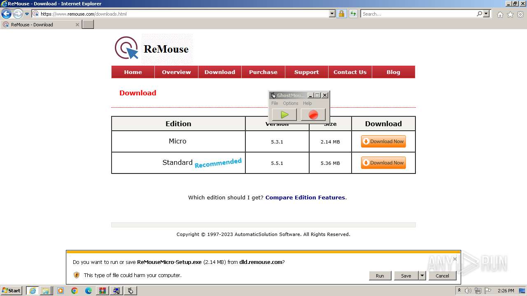Open the Download menu item
Screen dimensions: 527x296
220,72
